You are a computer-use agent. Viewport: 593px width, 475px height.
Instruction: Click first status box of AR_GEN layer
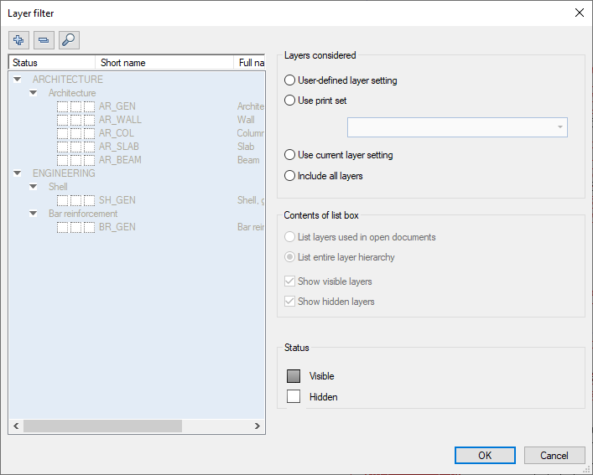coord(62,106)
